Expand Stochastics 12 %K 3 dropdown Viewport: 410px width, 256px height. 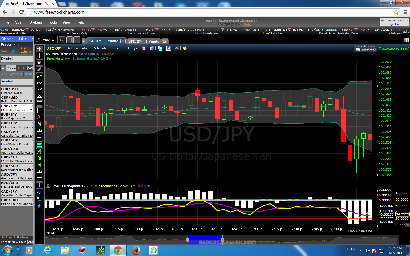[134, 186]
